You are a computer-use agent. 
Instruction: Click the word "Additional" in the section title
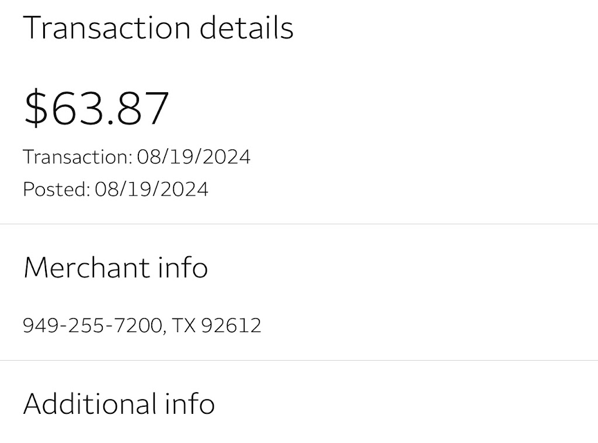click(x=89, y=403)
